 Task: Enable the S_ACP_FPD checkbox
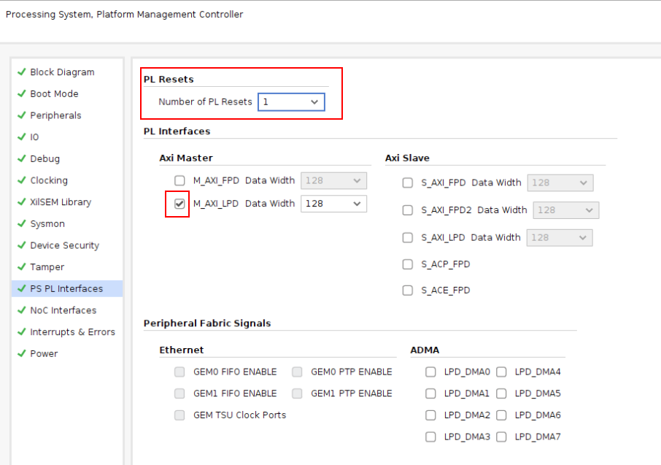[407, 263]
